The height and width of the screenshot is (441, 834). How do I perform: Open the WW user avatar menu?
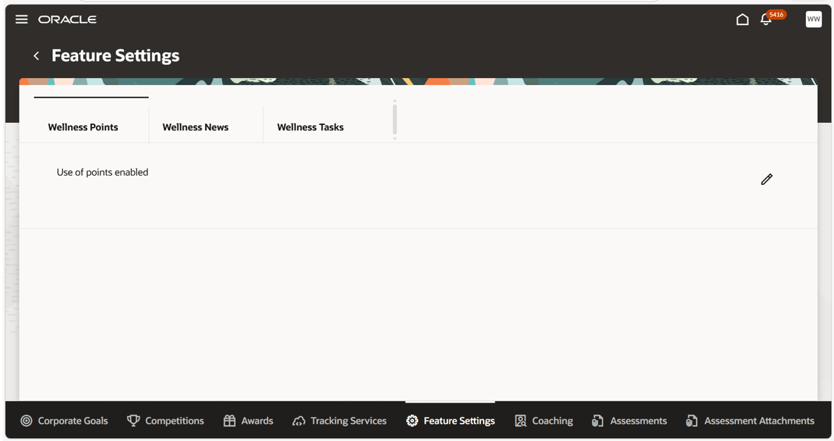(x=813, y=19)
